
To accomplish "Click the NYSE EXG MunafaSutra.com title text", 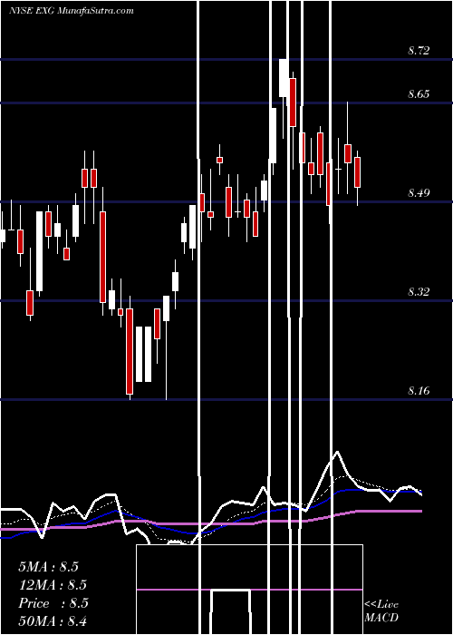I will pos(72,11).
